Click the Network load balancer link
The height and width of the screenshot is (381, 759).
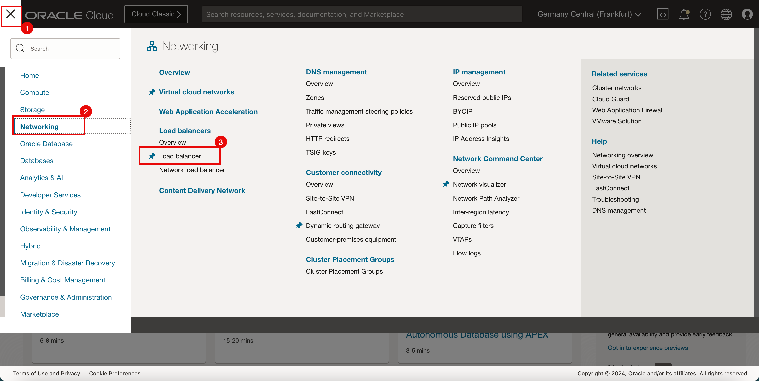coord(192,170)
